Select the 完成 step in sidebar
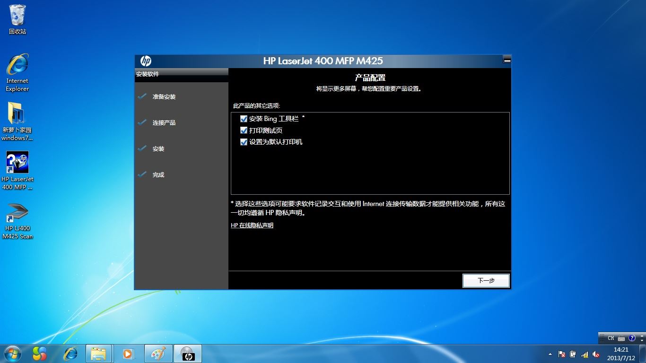Screen dimensions: 646x363 (x=158, y=175)
